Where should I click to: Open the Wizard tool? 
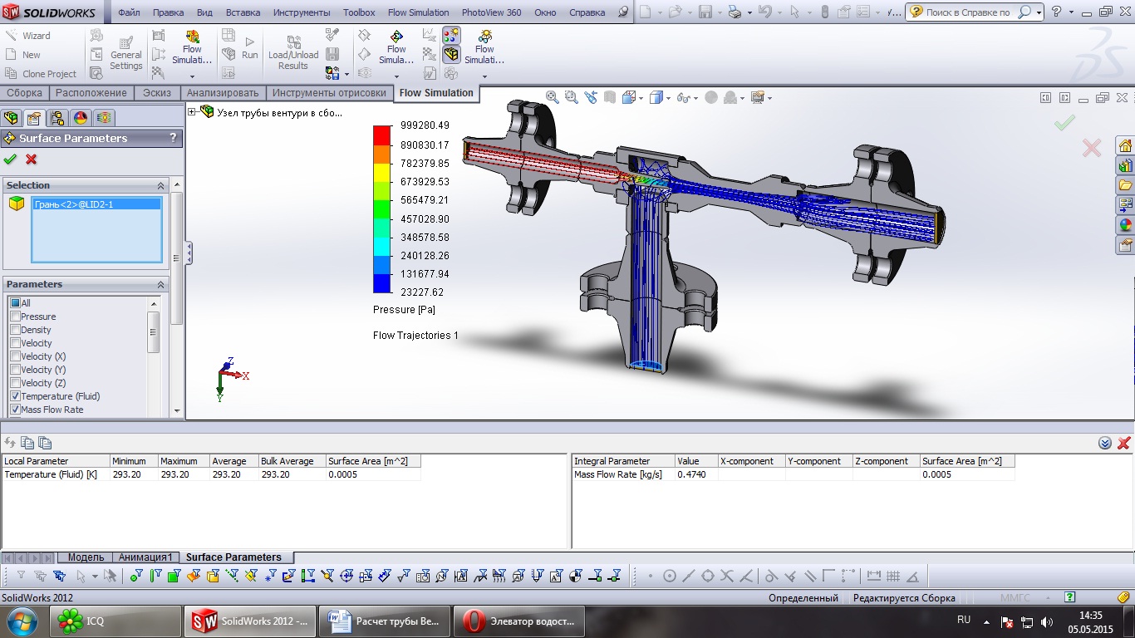pyautogui.click(x=27, y=36)
